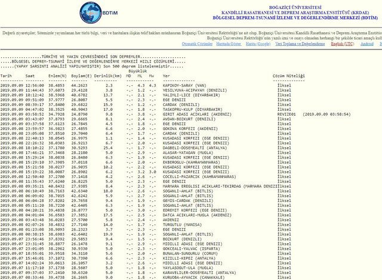
Task: Click the YESILYUVA-ACIPAYAM (DENIZLI) location
Action: point(195,91)
